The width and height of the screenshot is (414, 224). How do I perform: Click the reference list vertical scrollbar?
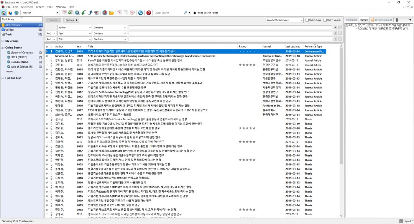(x=341, y=106)
